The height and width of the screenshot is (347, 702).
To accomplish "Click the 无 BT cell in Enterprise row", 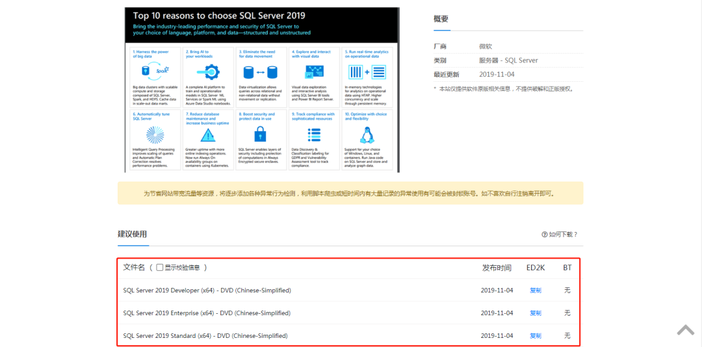I will tap(567, 313).
